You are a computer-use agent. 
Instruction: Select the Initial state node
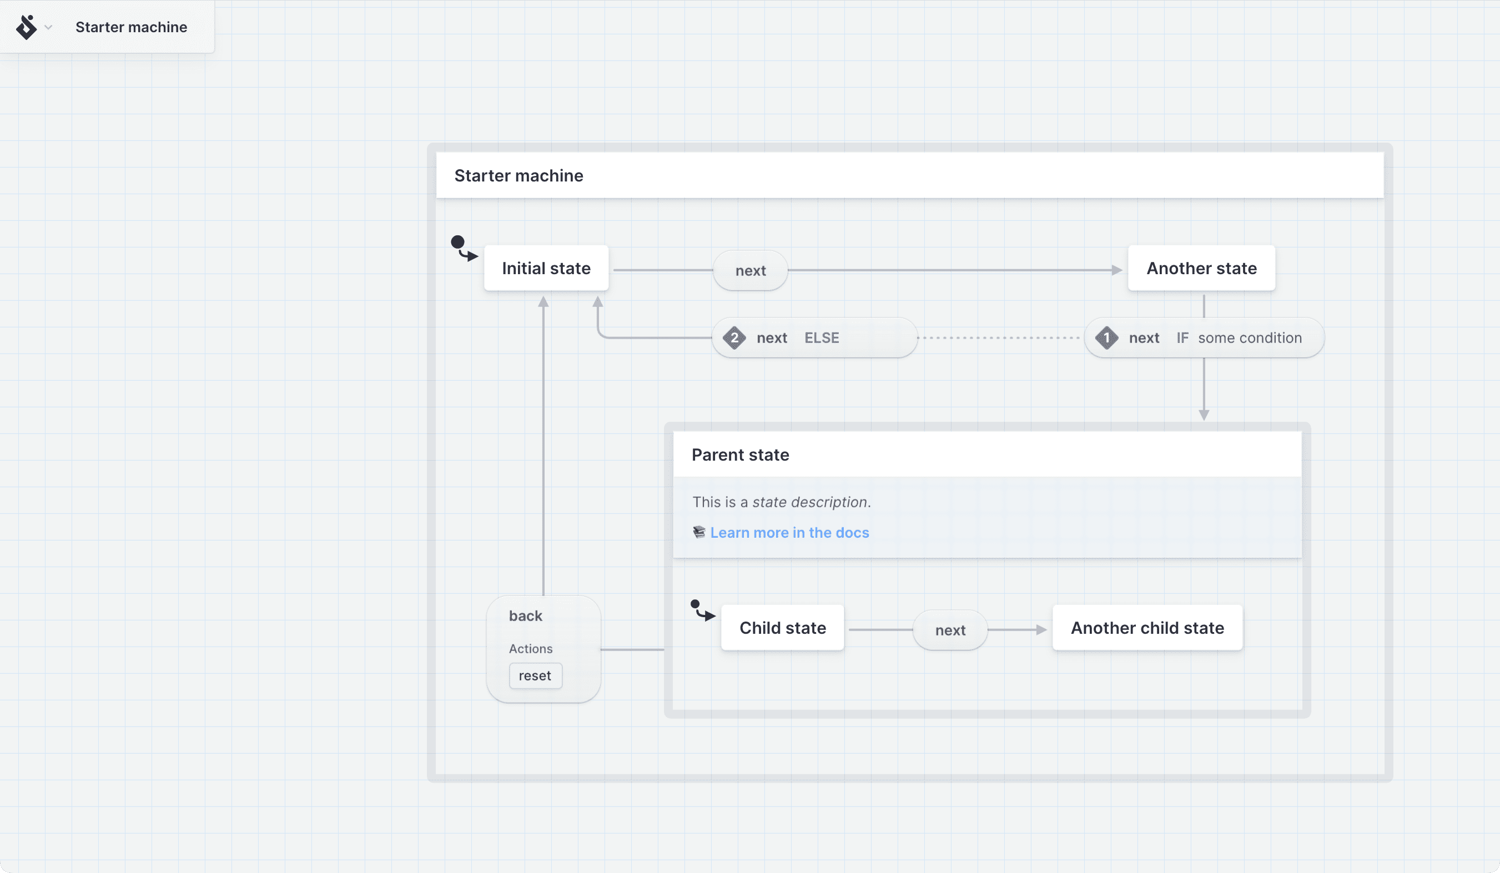coord(546,268)
